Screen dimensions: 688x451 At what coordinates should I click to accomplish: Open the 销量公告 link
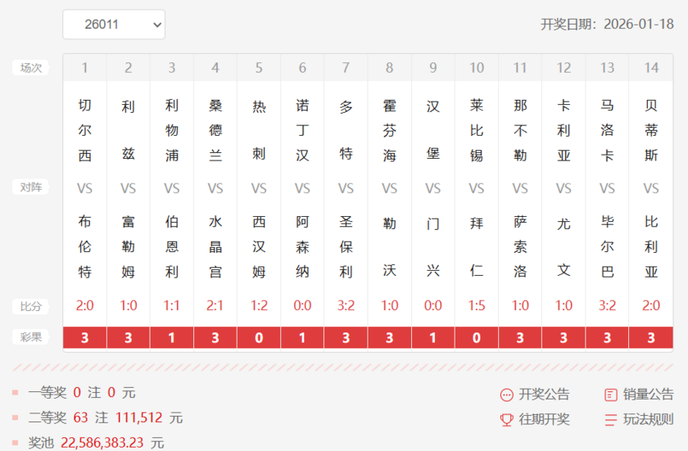[x=648, y=395]
